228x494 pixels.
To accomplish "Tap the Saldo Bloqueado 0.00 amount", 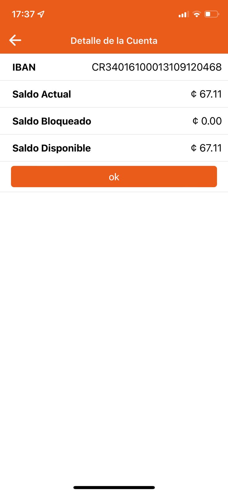I will (x=211, y=121).
